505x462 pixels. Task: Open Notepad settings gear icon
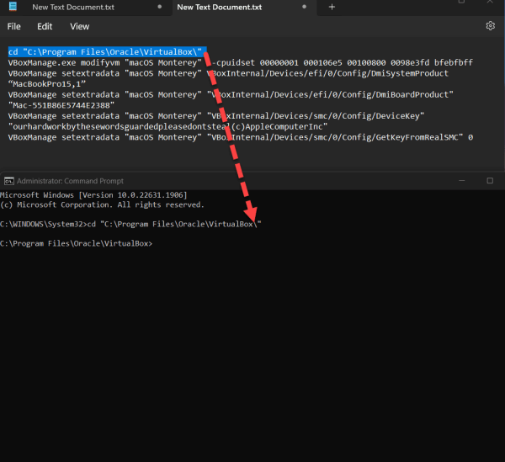pos(490,26)
